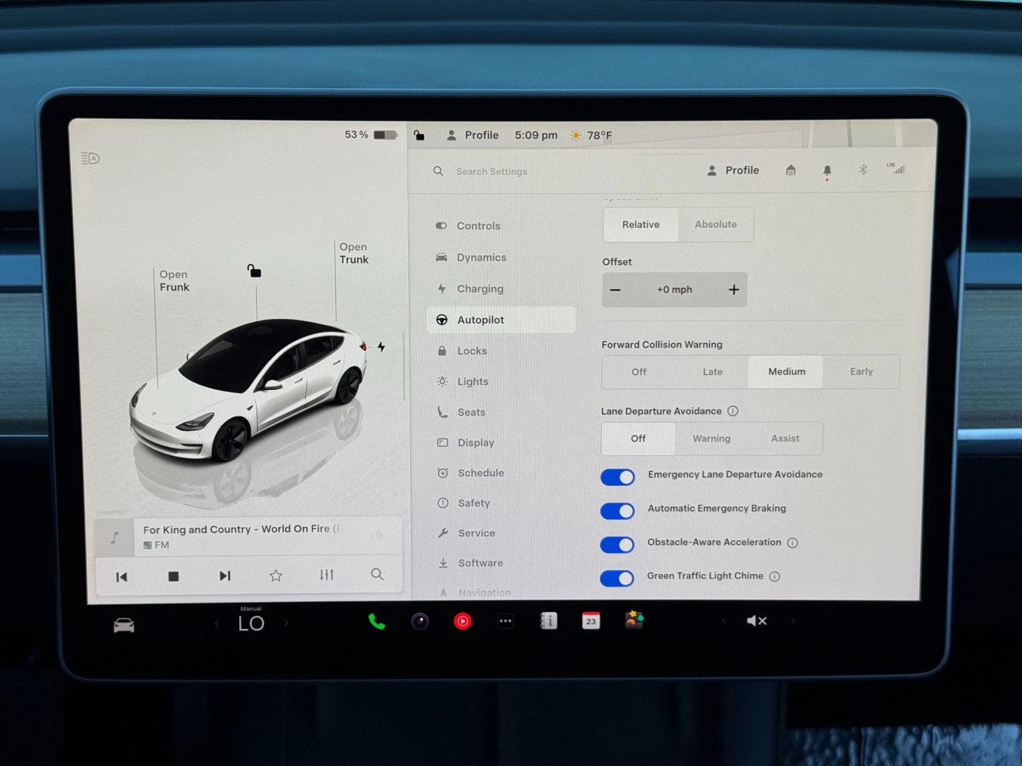Tap the calendar icon in dock

(591, 620)
